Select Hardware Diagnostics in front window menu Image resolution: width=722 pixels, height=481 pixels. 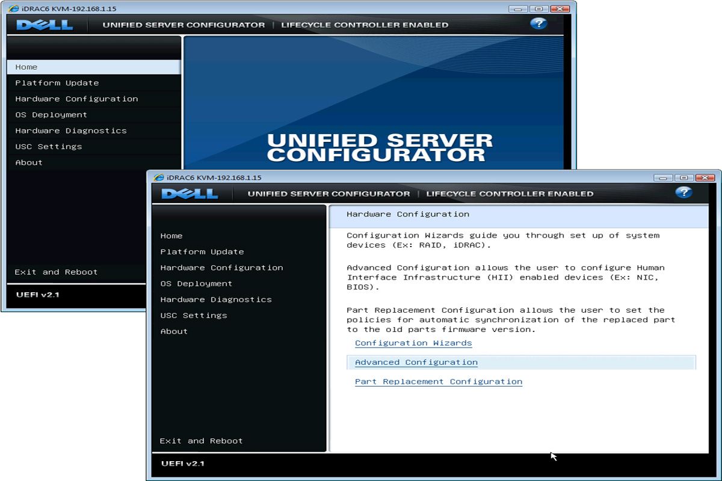[x=216, y=299]
